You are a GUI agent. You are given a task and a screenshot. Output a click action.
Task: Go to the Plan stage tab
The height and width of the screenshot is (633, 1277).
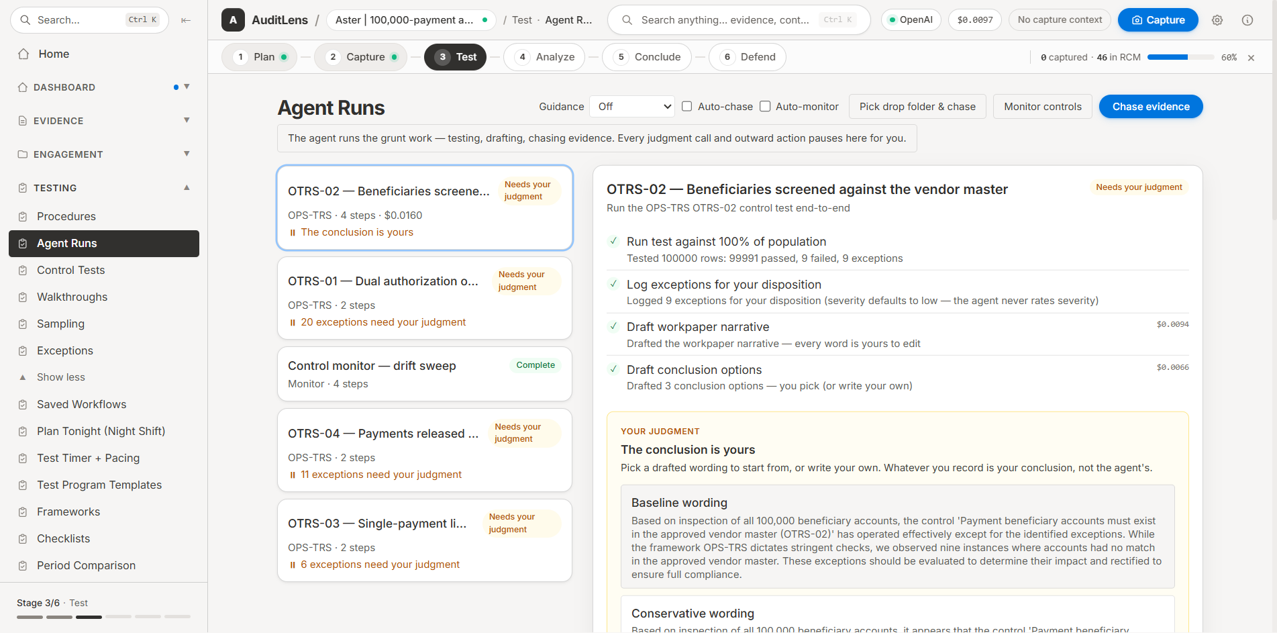[x=260, y=57]
